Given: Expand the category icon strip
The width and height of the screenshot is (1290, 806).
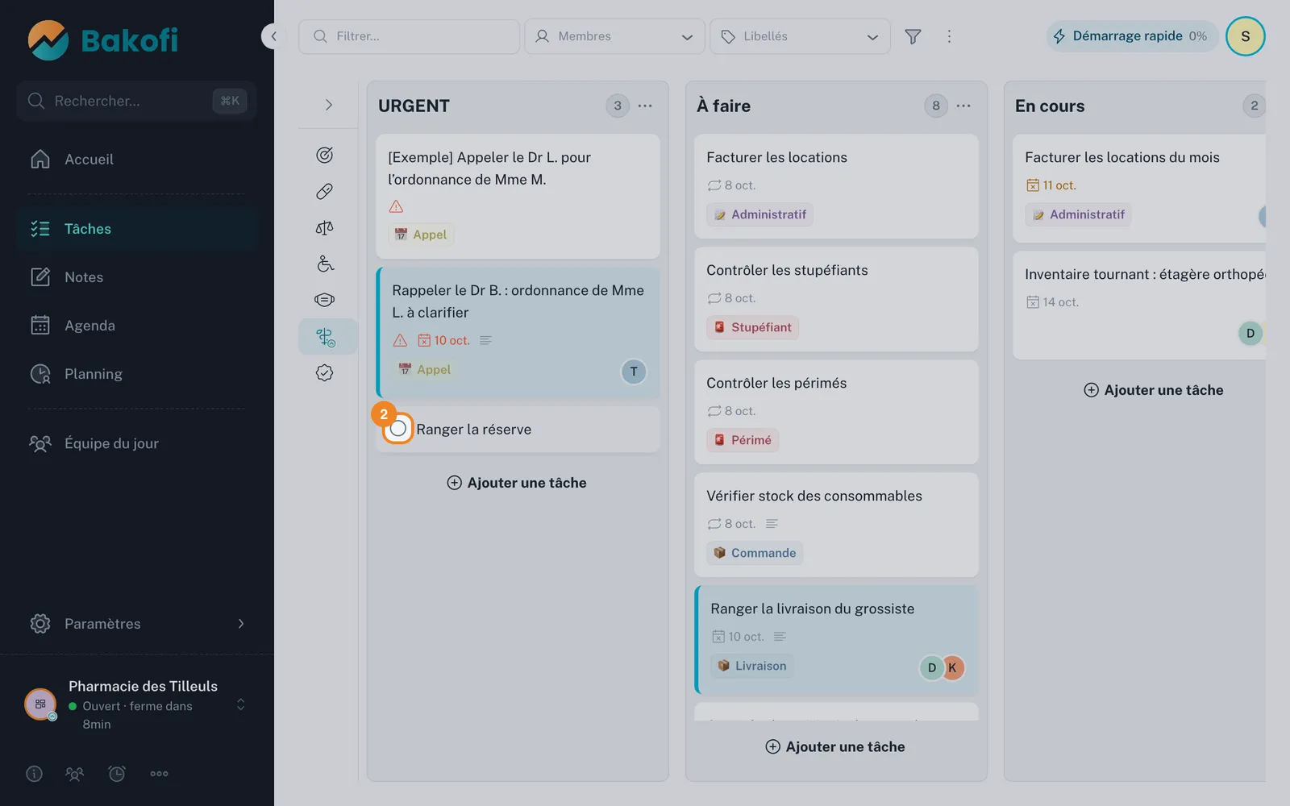Looking at the screenshot, I should click(328, 105).
